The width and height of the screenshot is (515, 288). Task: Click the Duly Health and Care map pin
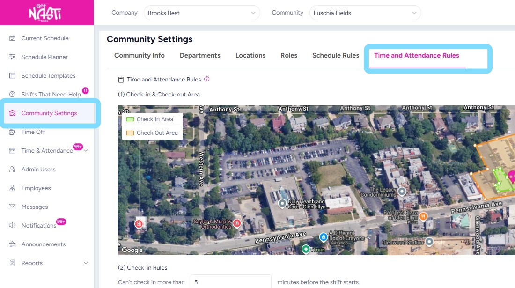(x=282, y=204)
